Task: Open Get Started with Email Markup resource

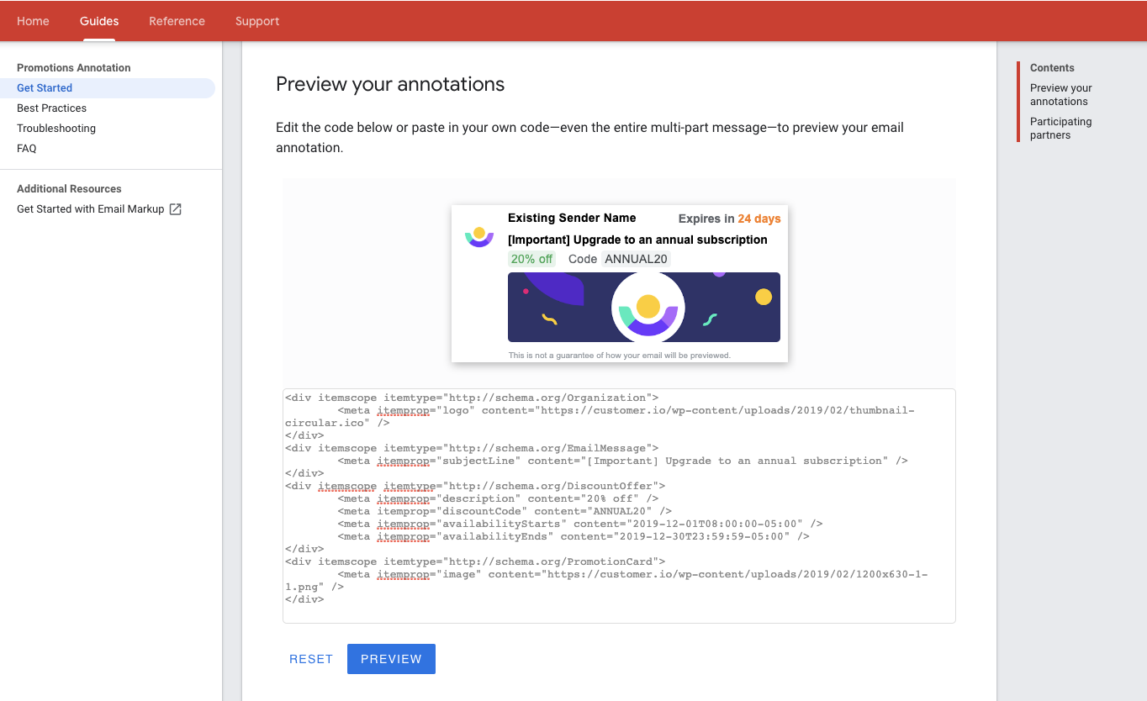Action: (x=89, y=208)
